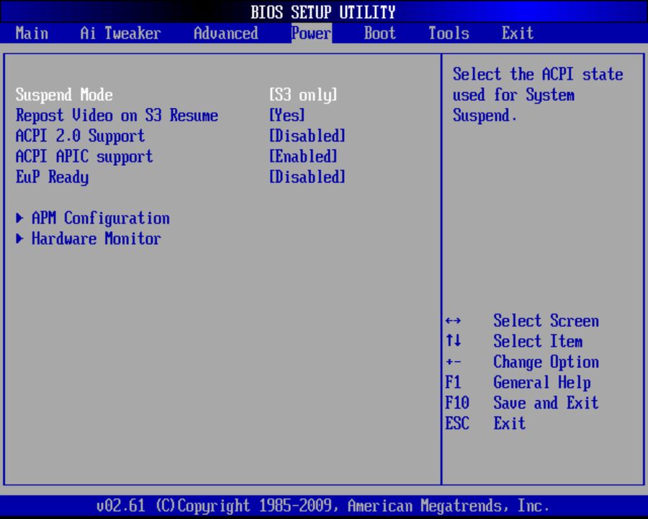Click the F10 key hint
Image resolution: width=648 pixels, height=519 pixels.
[x=457, y=403]
